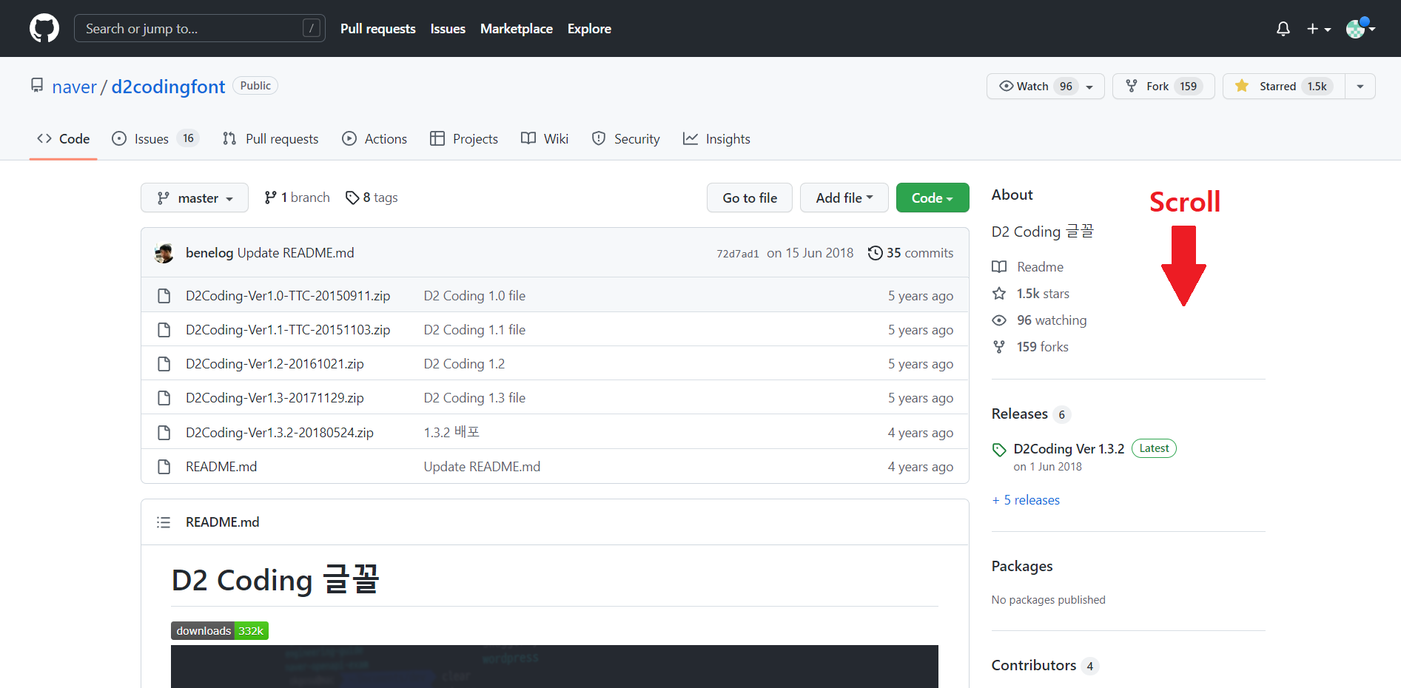Switch to the Projects tab

(x=464, y=138)
